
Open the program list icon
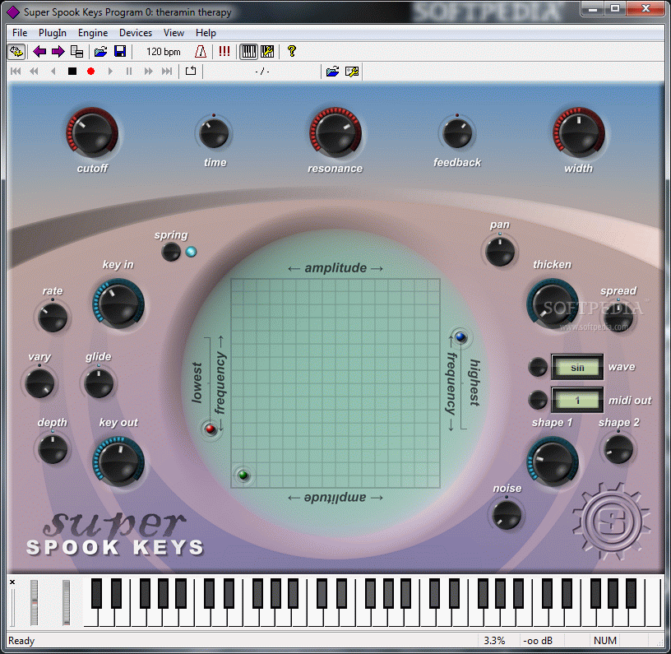76,52
